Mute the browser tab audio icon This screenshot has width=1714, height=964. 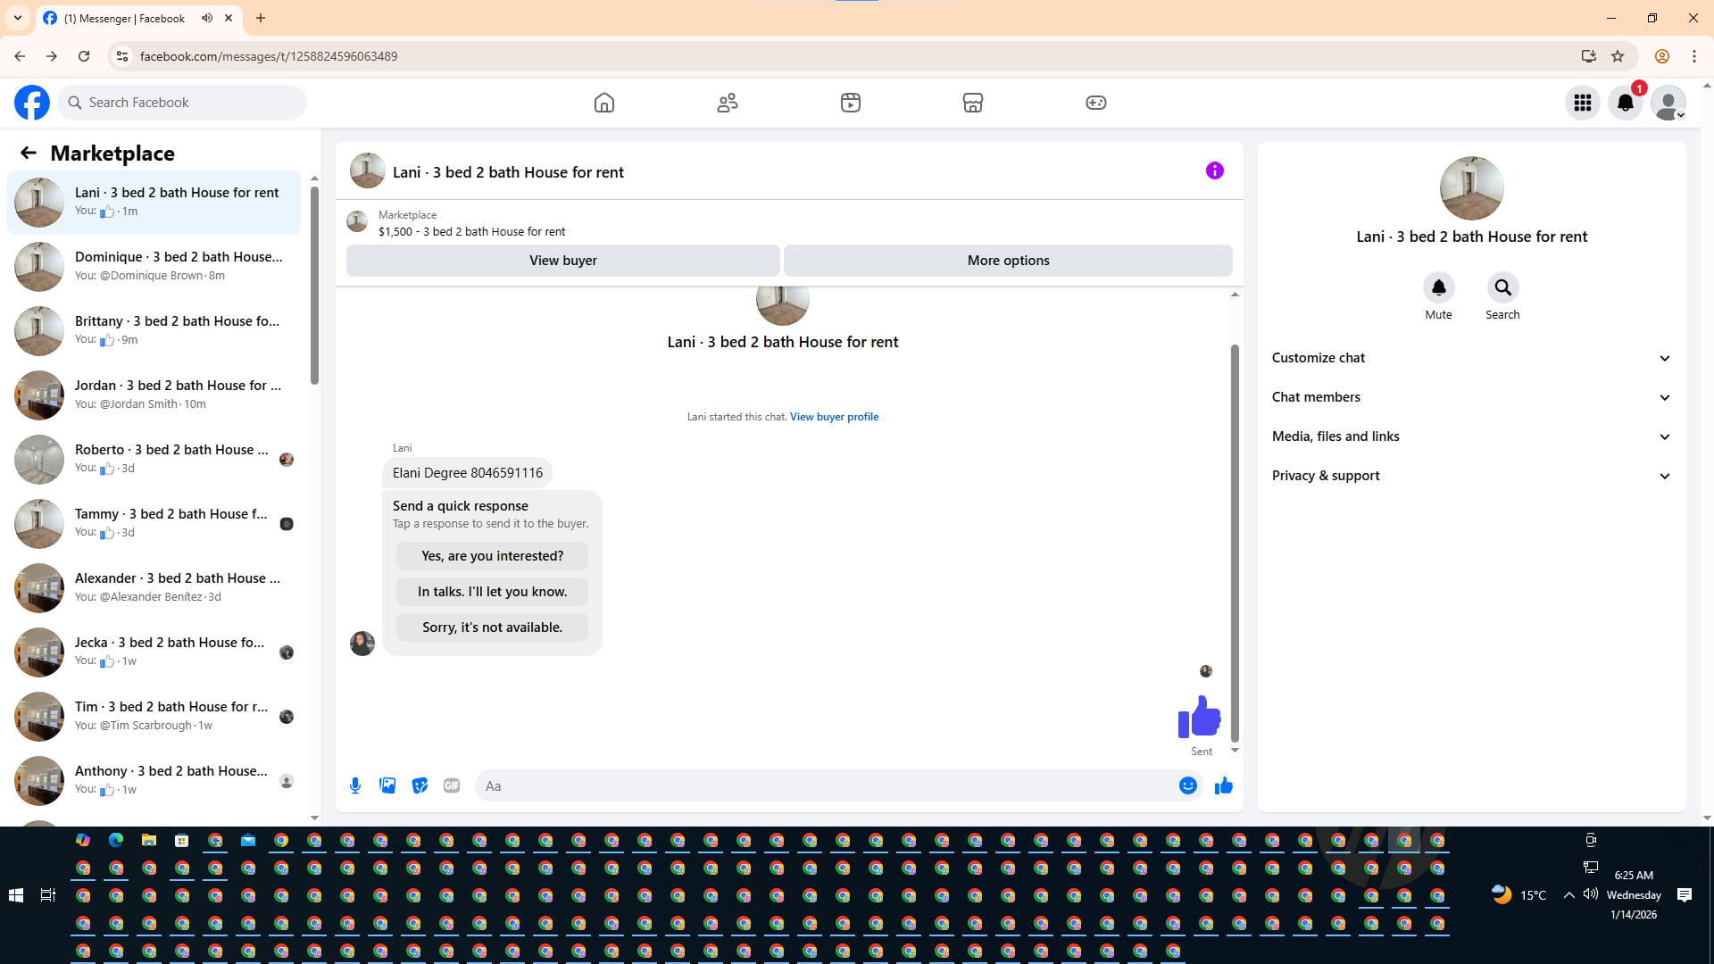click(x=207, y=18)
